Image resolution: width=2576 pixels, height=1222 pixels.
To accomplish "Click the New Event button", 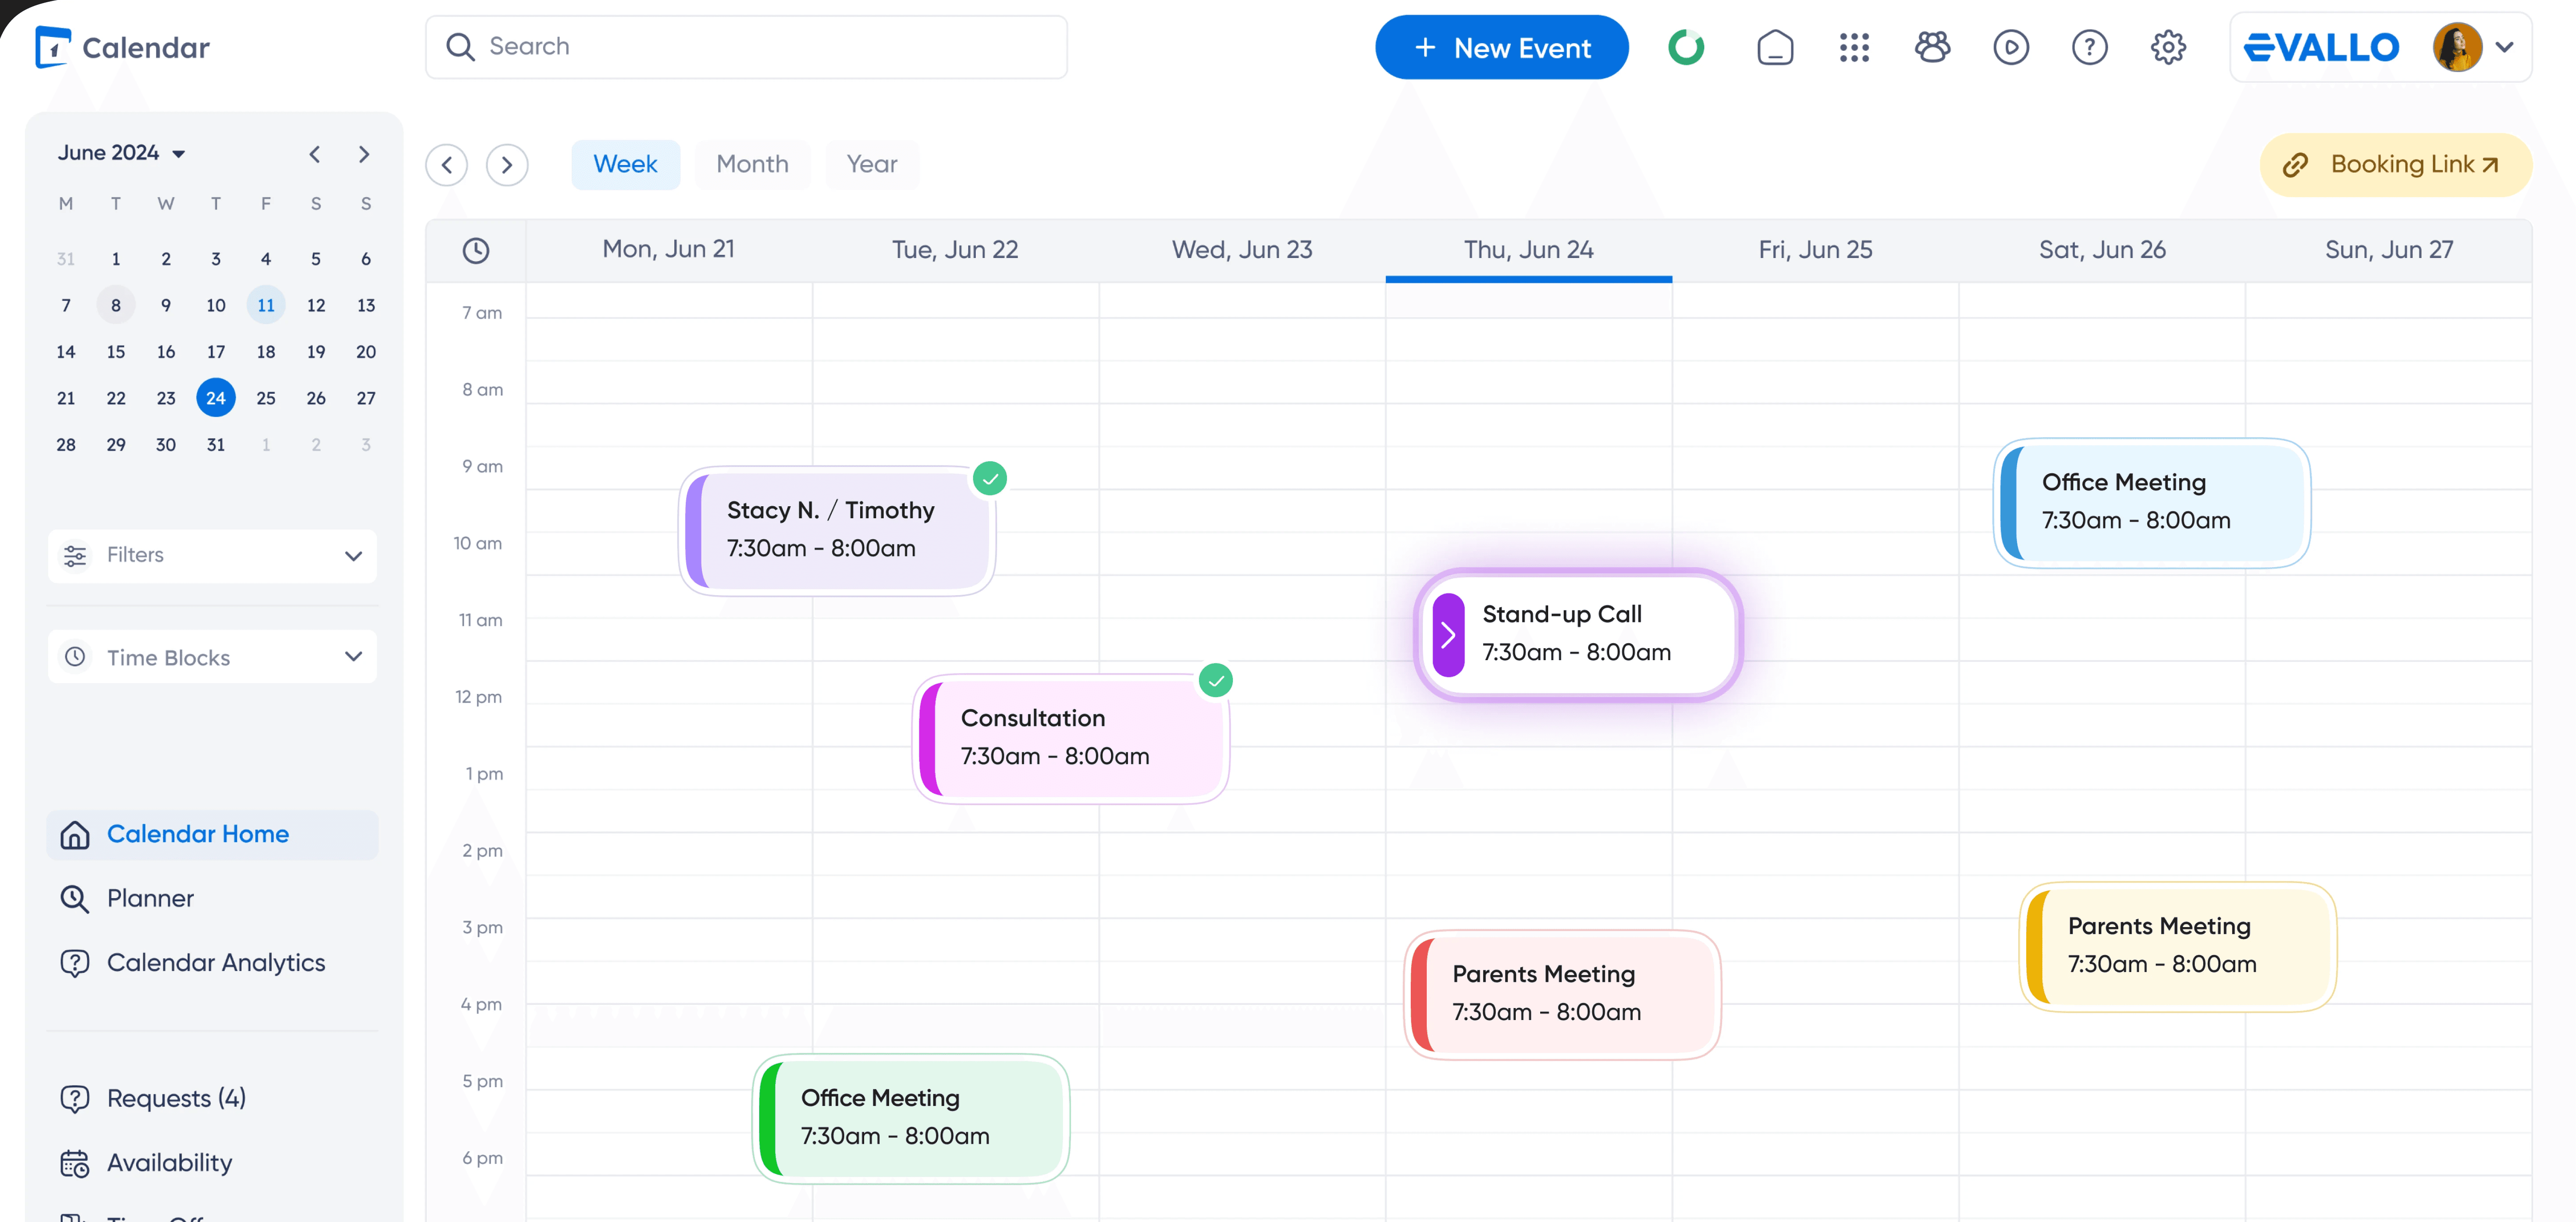I will pos(1501,47).
